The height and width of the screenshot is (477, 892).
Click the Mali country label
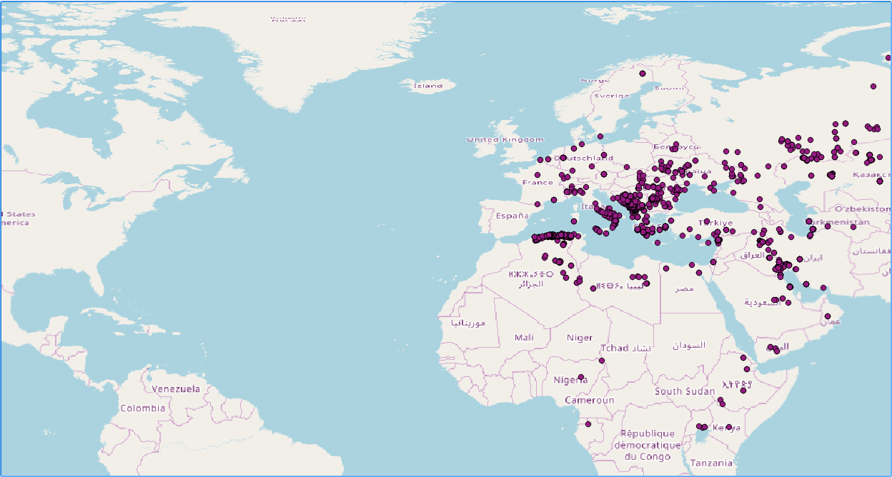[524, 337]
